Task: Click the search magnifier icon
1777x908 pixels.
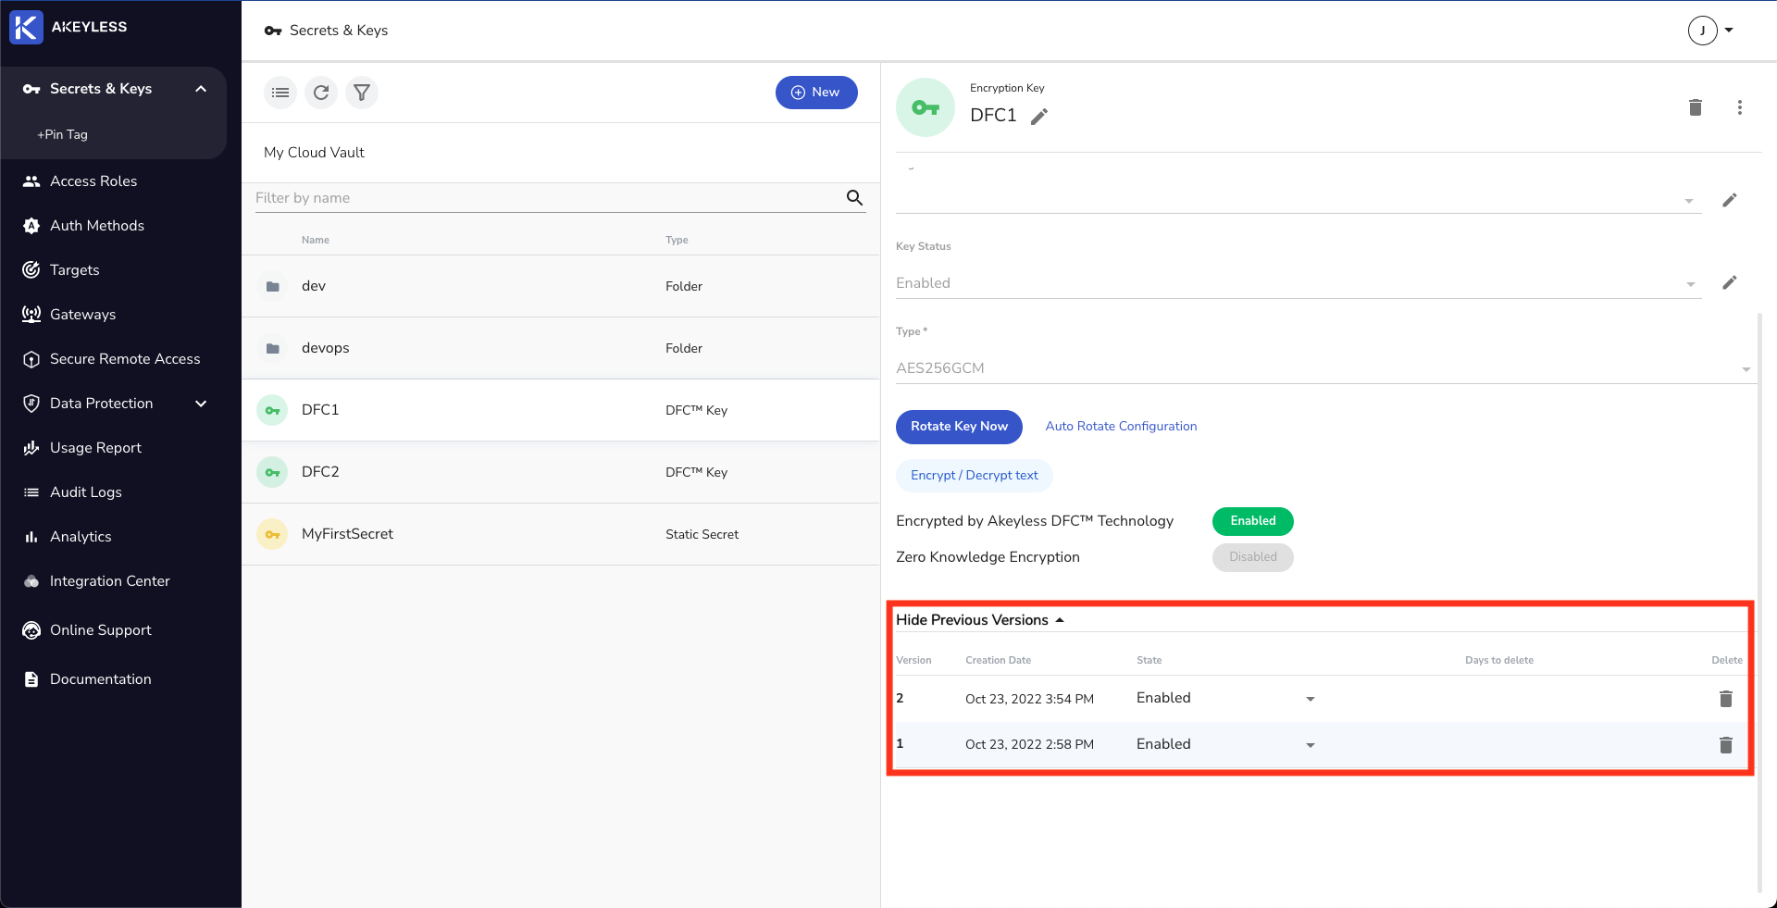Action: click(x=854, y=197)
